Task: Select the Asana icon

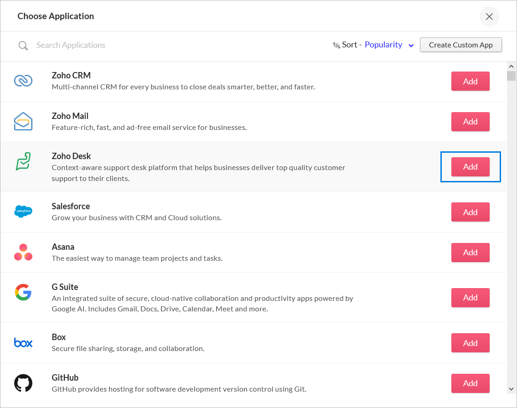Action: (x=23, y=252)
